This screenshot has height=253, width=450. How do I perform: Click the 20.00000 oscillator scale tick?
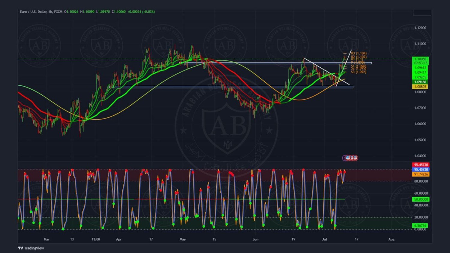coord(421,217)
